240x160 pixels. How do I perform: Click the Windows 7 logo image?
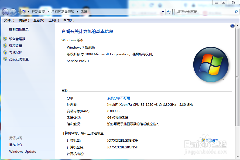pos(211,64)
